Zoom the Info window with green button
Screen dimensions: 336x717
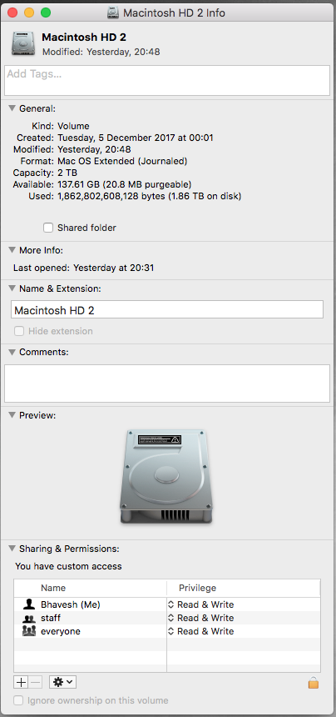(x=46, y=13)
